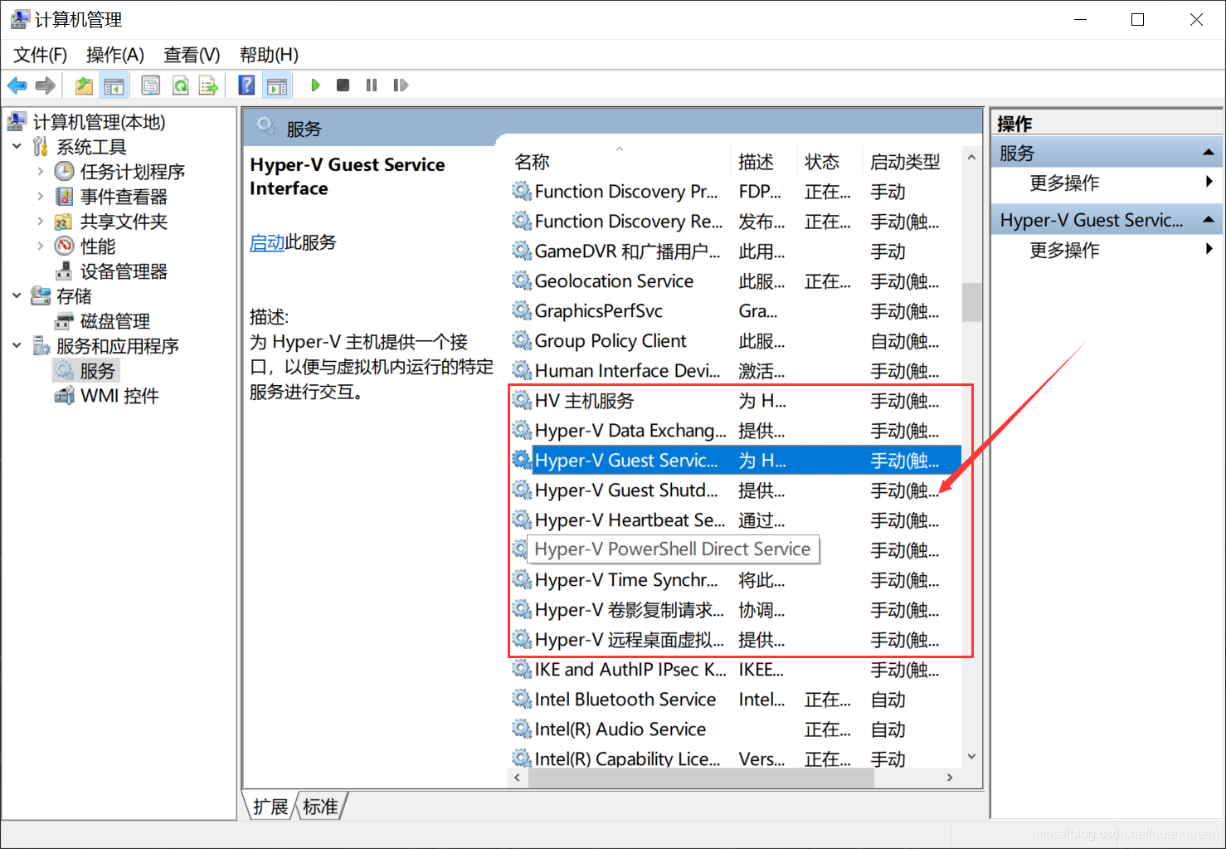The width and height of the screenshot is (1226, 849).
Task: Open the Help question mark icon
Action: [x=246, y=85]
